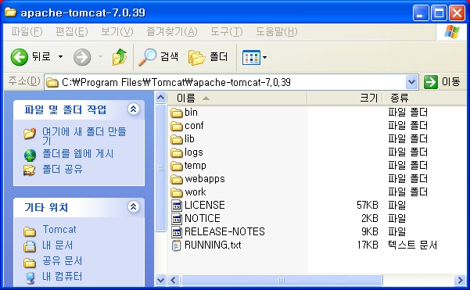Click the 내 문서 folder icon
470x290 pixels.
pos(30,246)
